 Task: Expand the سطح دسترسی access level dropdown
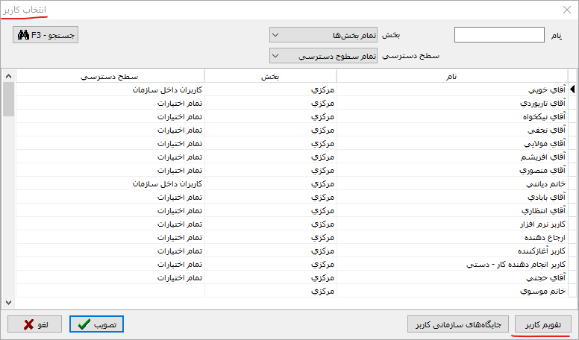pyautogui.click(x=323, y=56)
